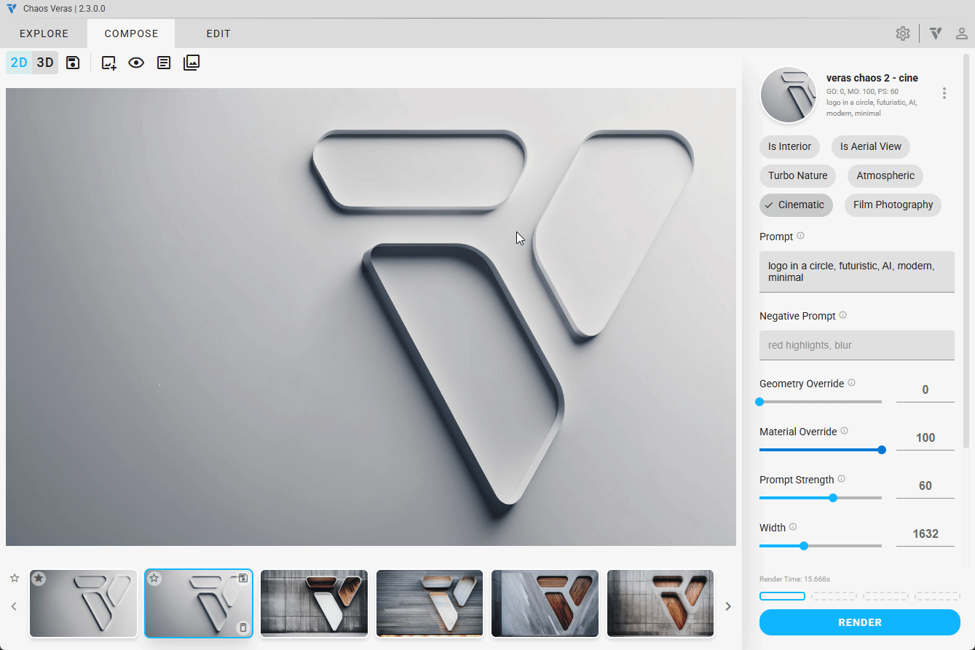975x650 pixels.
Task: Toggle the Is Interior chip
Action: tap(789, 146)
